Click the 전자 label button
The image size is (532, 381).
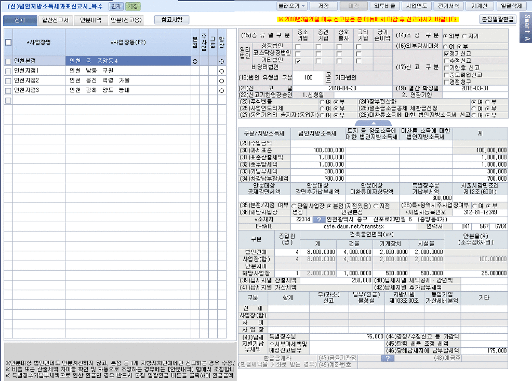(116, 6)
